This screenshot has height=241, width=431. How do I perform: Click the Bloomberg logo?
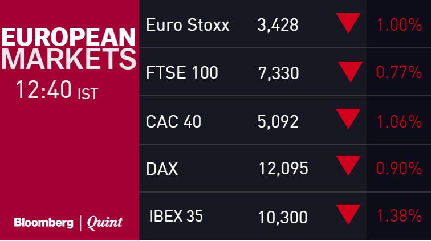[x=43, y=222]
